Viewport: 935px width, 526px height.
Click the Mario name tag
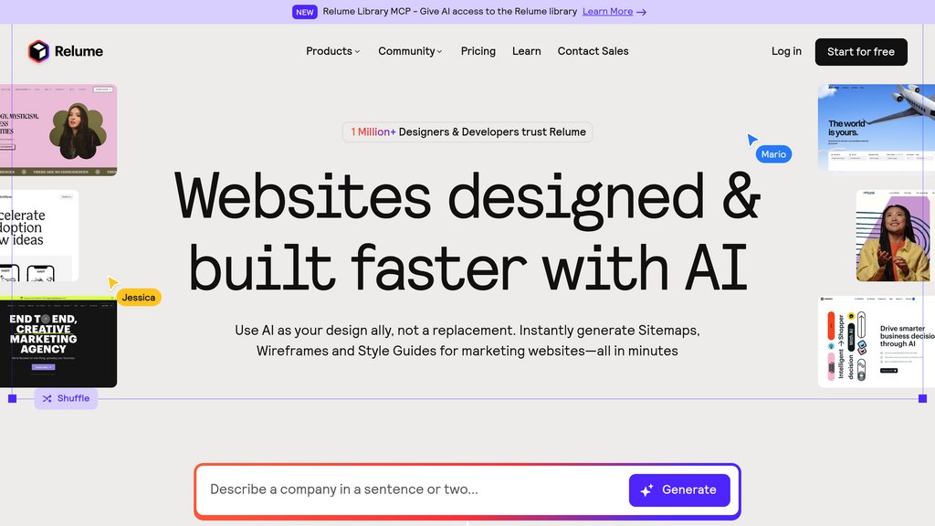coord(773,154)
